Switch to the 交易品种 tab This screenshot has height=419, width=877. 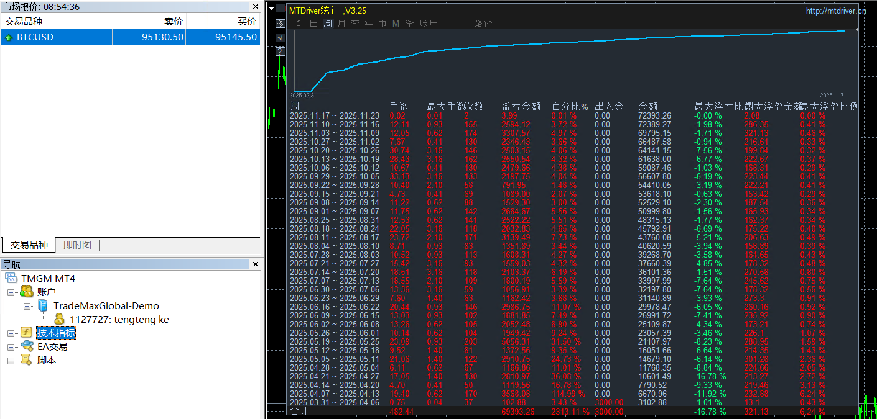(28, 245)
